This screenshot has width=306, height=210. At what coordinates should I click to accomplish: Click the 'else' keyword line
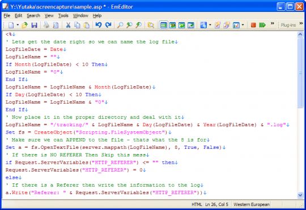pos(14,178)
